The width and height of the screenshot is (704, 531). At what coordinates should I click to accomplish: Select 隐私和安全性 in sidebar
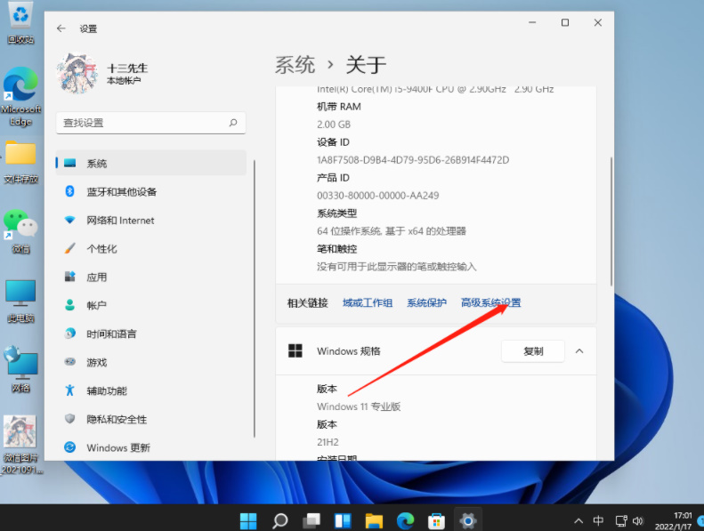pos(117,420)
